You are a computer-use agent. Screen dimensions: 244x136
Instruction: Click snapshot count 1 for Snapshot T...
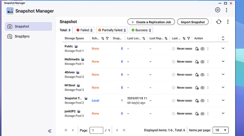[x=122, y=100]
